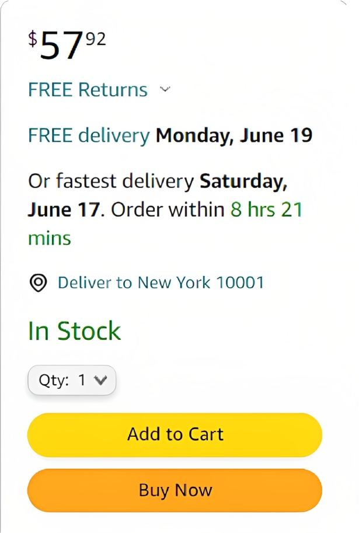Click the In Stock availability label
Viewport: 359px width, 533px height.
click(75, 331)
